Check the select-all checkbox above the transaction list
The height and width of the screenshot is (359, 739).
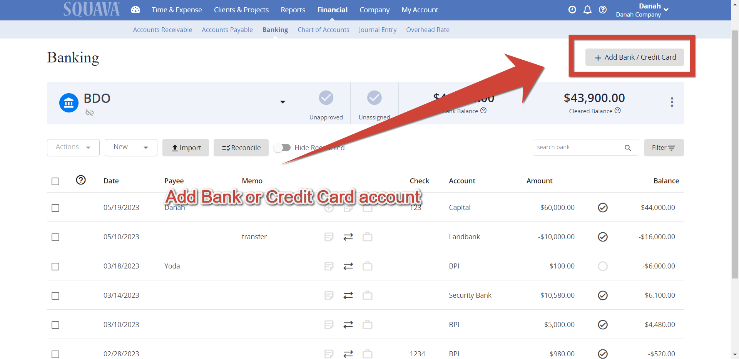coord(55,181)
